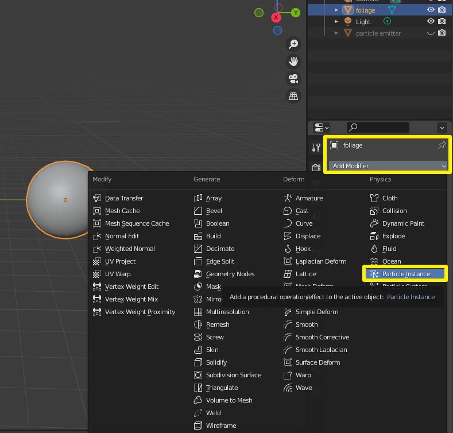This screenshot has height=433, width=453.
Task: Toggle Light render camera icon
Action: click(x=442, y=21)
